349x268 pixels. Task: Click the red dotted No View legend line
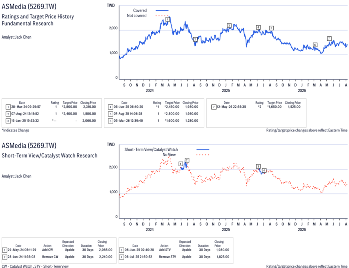pos(203,155)
